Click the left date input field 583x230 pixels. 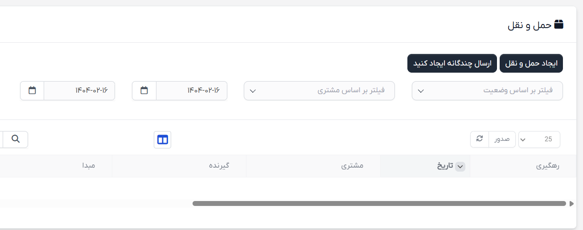(79, 90)
